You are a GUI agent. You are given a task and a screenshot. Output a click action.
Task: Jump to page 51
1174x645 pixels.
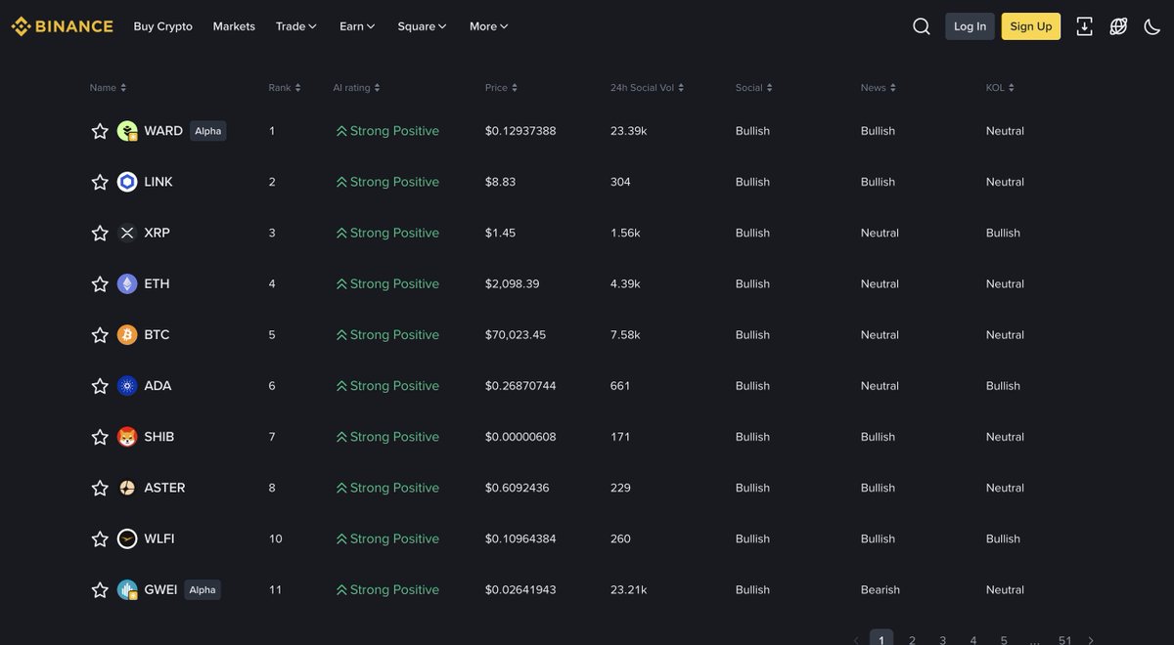1064,640
